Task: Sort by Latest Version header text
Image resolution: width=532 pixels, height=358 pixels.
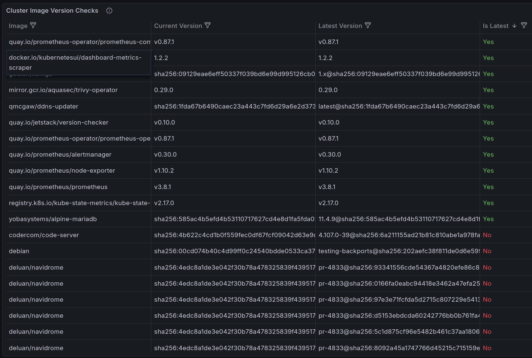Action: pos(340,26)
